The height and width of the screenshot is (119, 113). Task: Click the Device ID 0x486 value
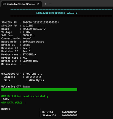coord(26,45)
